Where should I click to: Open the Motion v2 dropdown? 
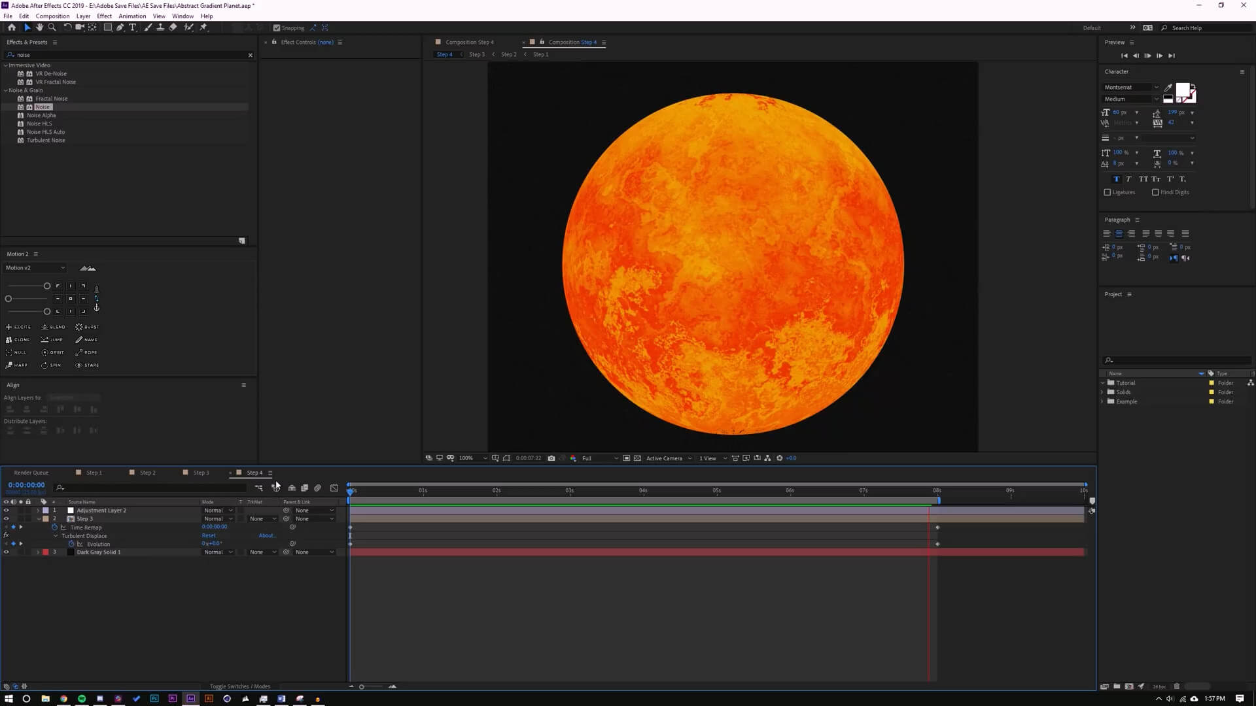35,268
